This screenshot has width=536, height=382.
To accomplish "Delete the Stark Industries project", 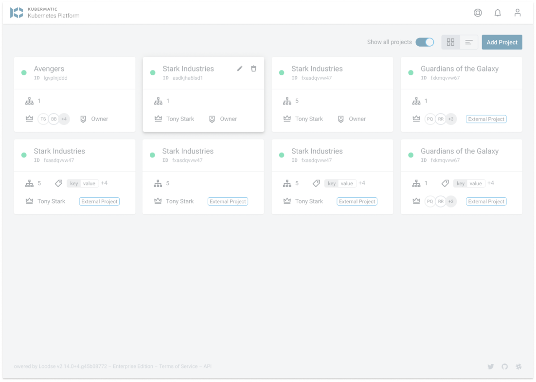I will coord(253,69).
